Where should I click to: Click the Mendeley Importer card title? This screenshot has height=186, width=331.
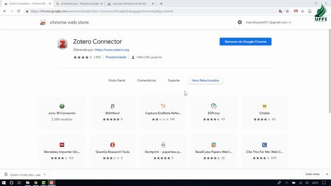point(62,151)
